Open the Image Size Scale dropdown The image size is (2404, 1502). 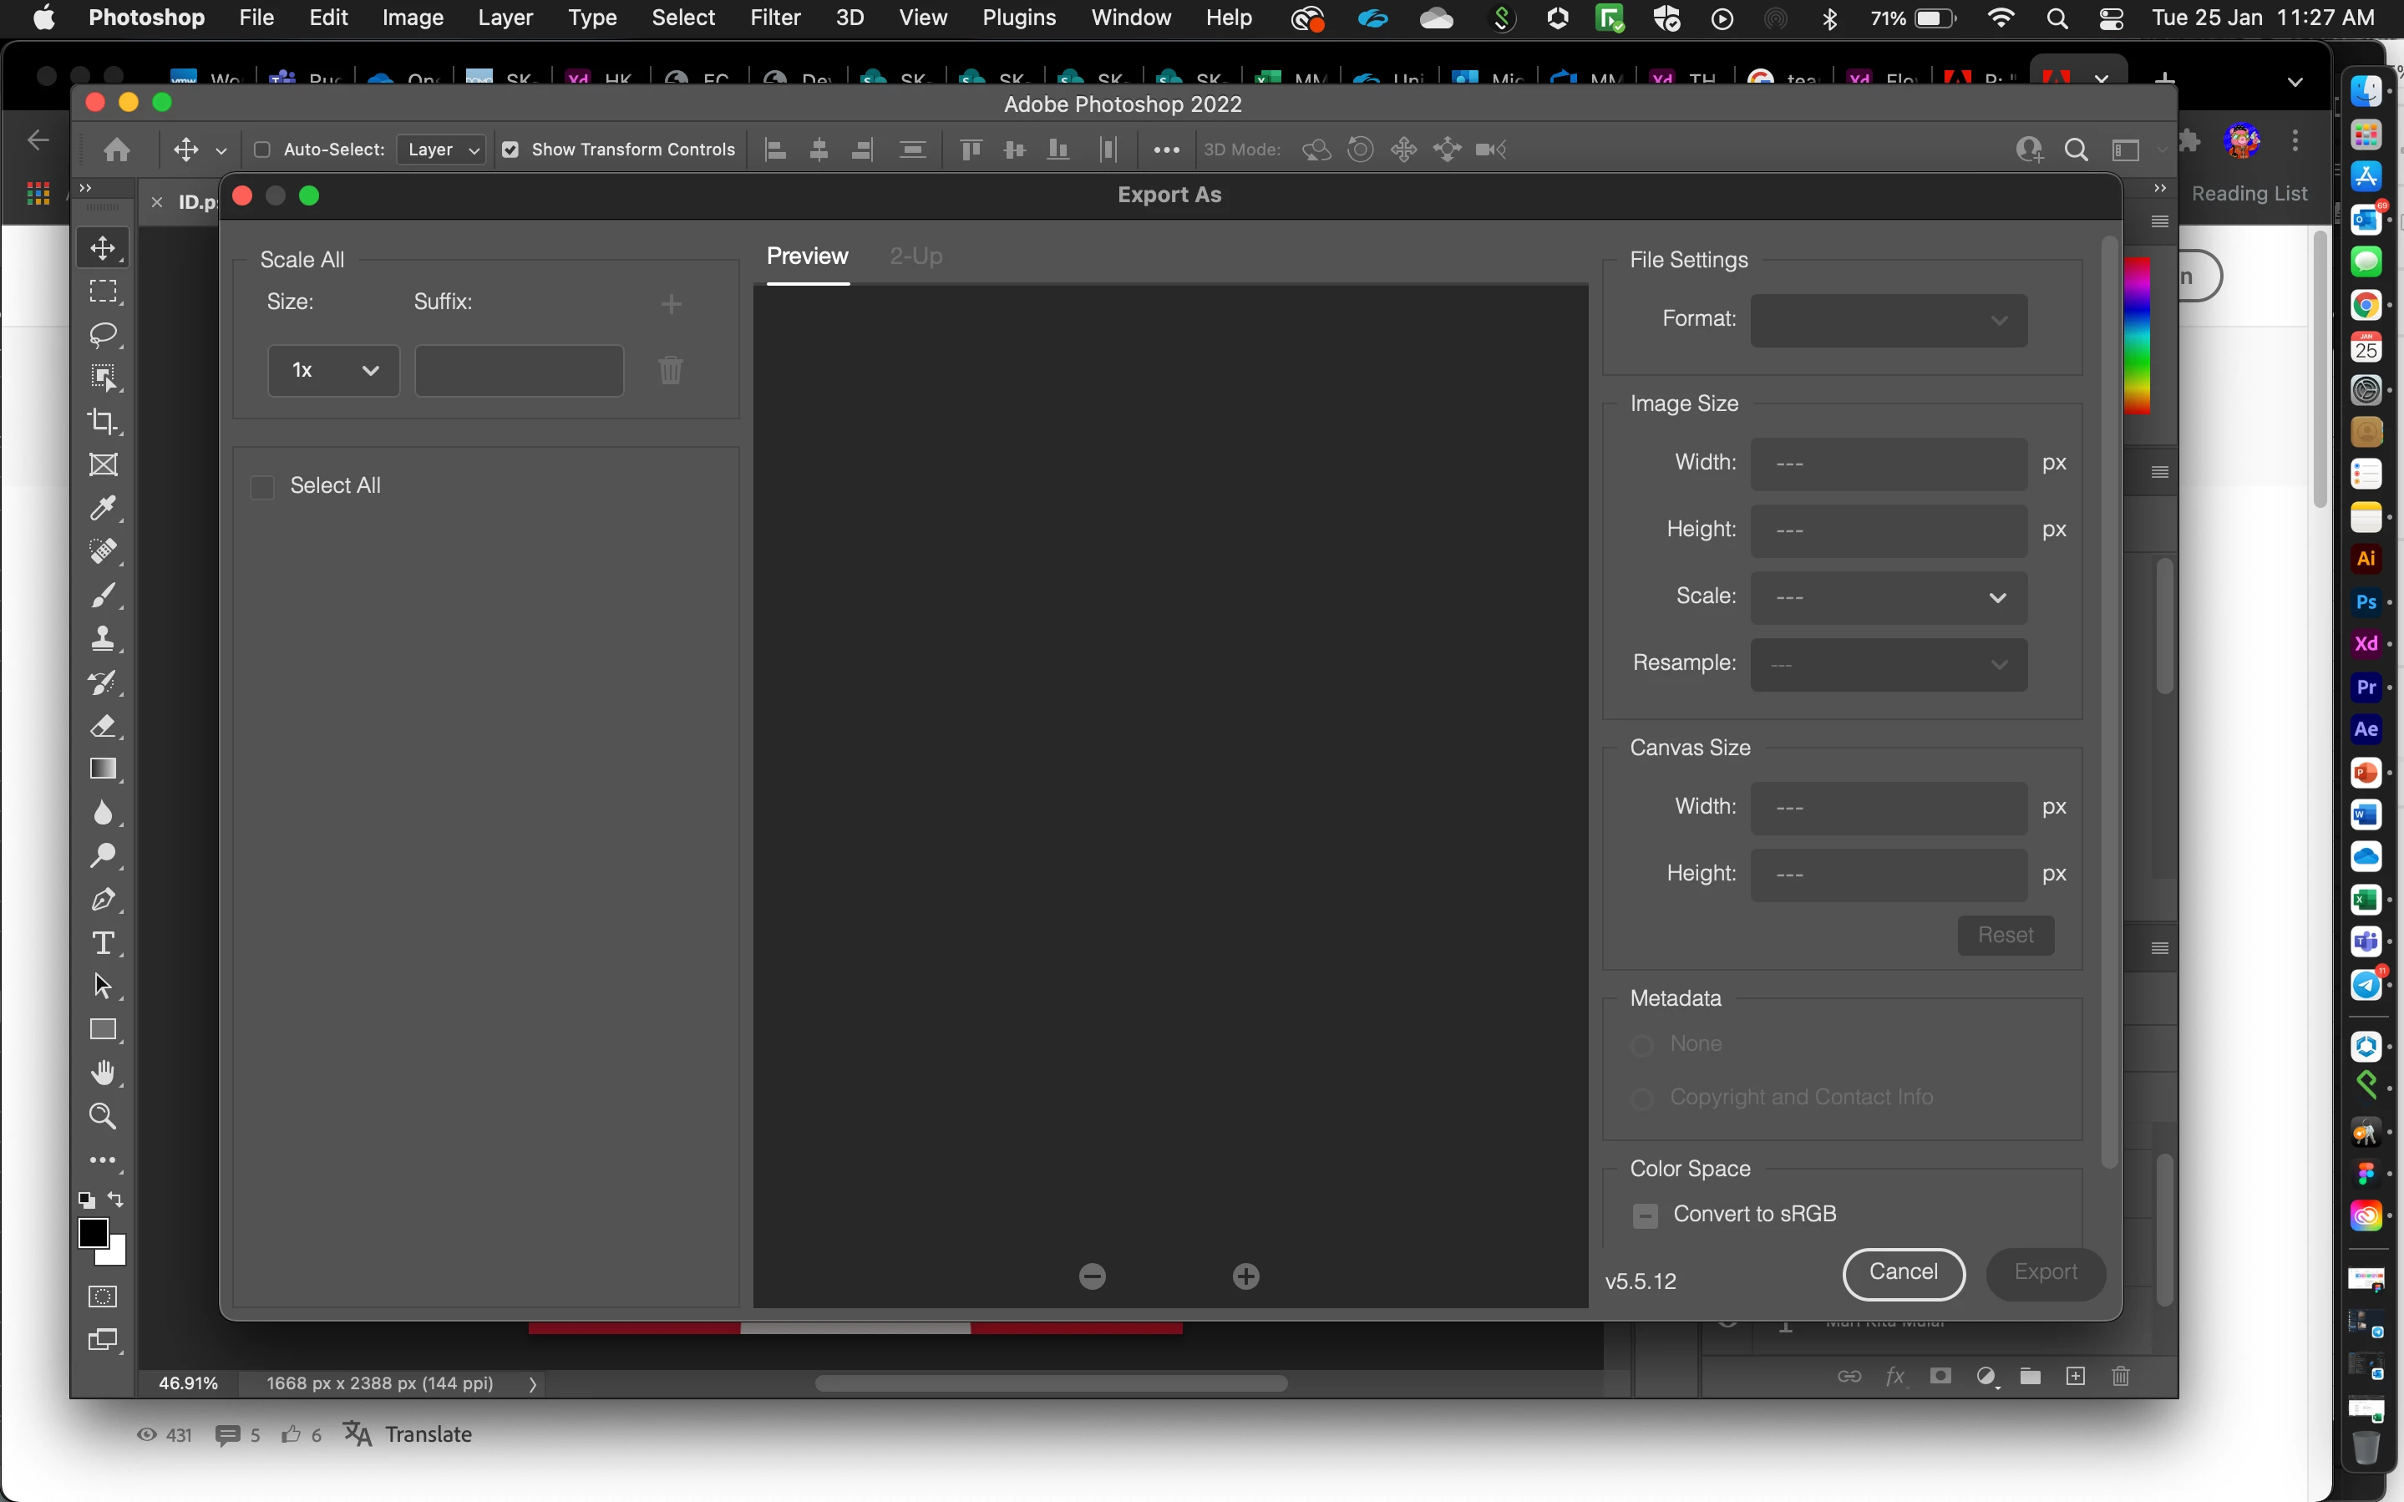click(x=1888, y=597)
